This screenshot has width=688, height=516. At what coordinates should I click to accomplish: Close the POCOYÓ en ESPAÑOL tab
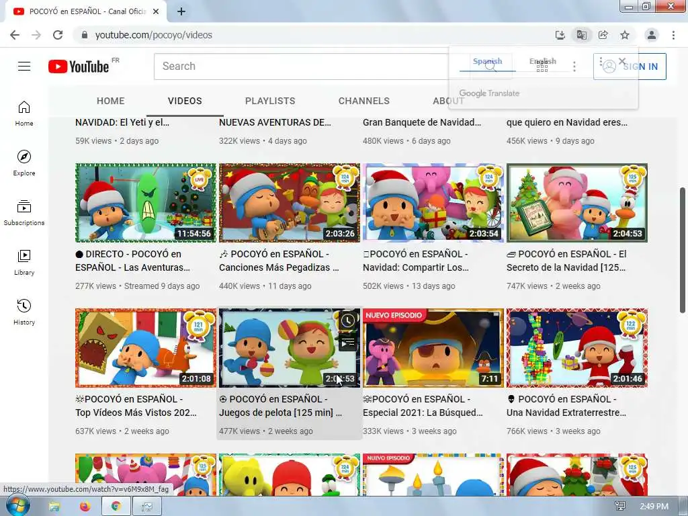click(x=156, y=12)
